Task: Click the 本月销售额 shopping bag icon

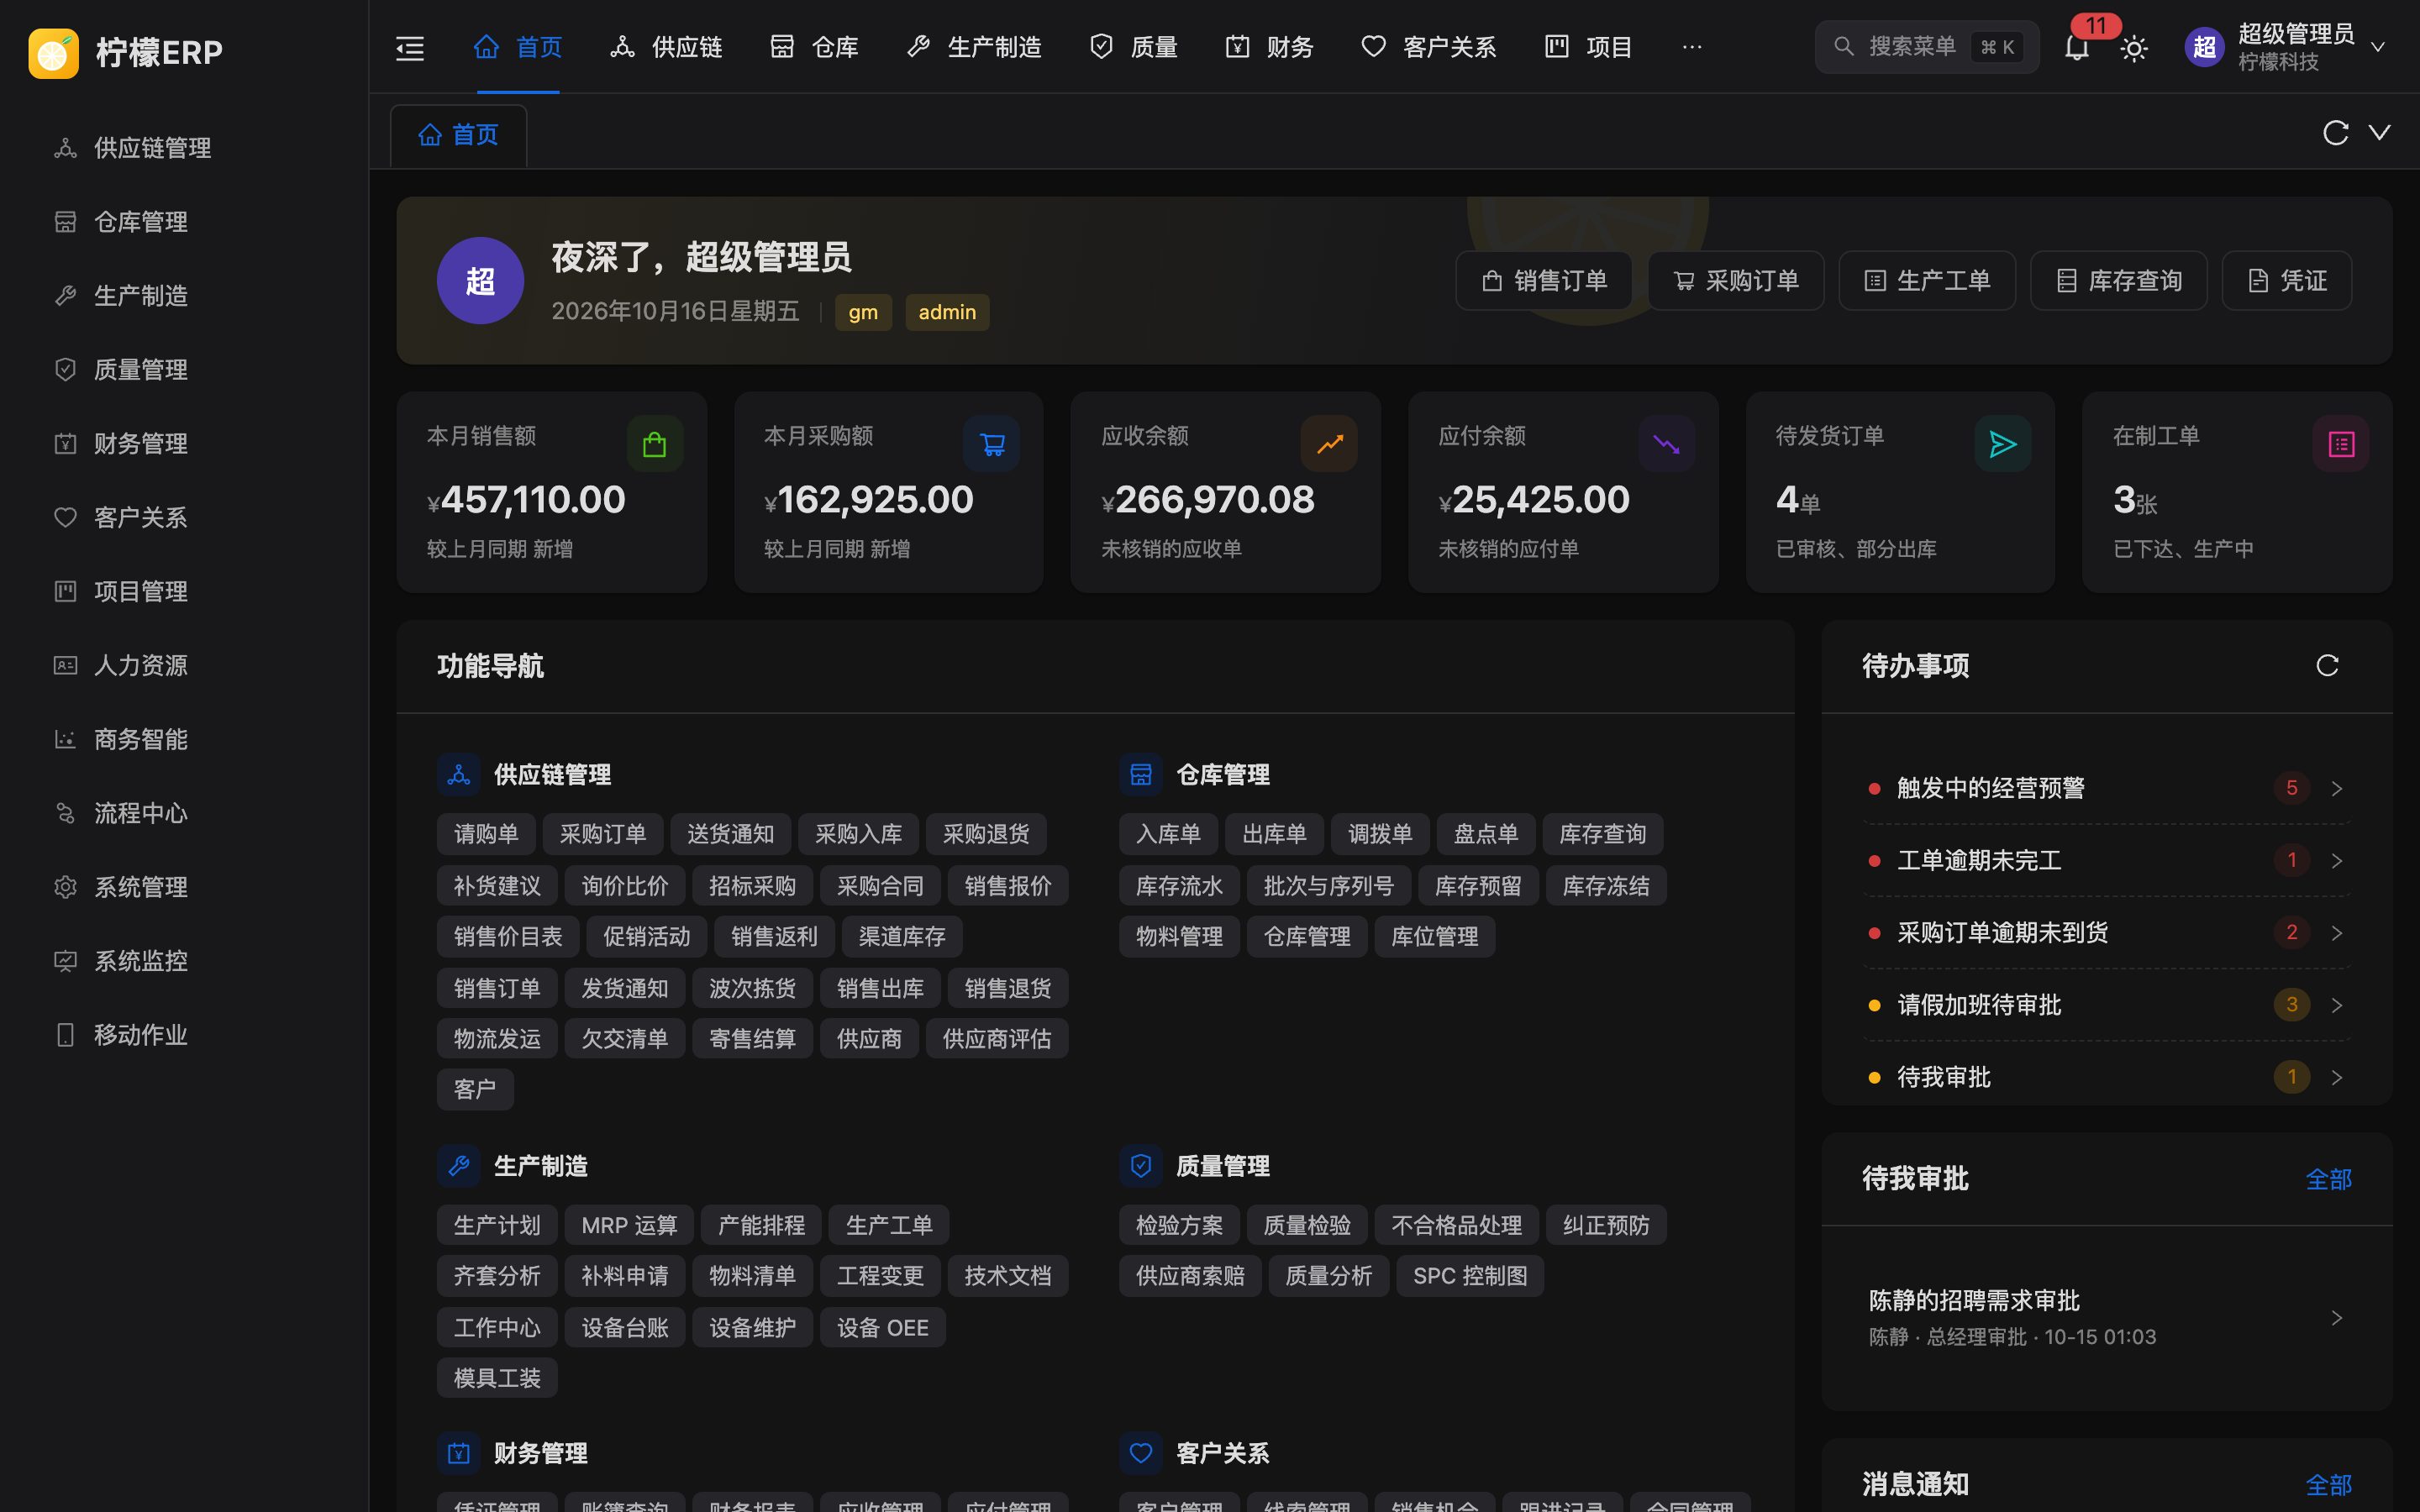Action: (655, 444)
